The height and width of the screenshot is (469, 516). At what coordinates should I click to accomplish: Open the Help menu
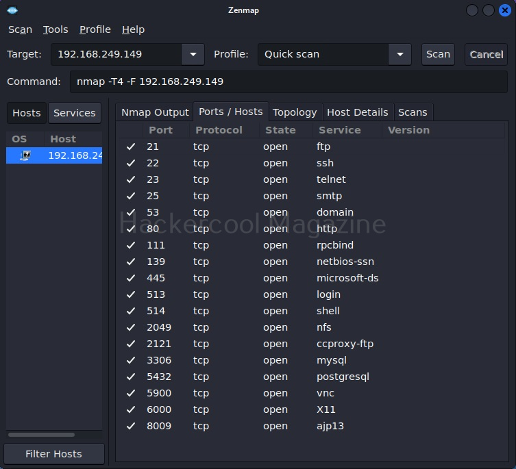point(133,29)
